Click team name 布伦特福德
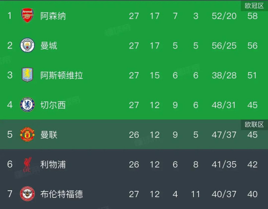268x209 pixels. (x=62, y=194)
